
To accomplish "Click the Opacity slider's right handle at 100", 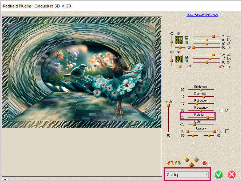I will pyautogui.click(x=214, y=131).
